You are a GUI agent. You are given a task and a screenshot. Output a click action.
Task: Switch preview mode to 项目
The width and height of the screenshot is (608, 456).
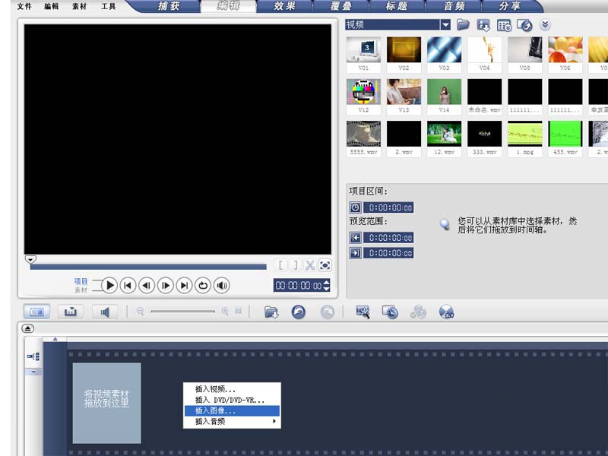point(81,280)
